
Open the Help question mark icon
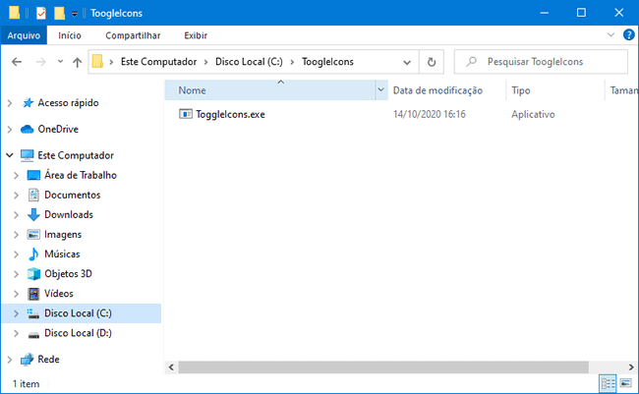click(627, 35)
